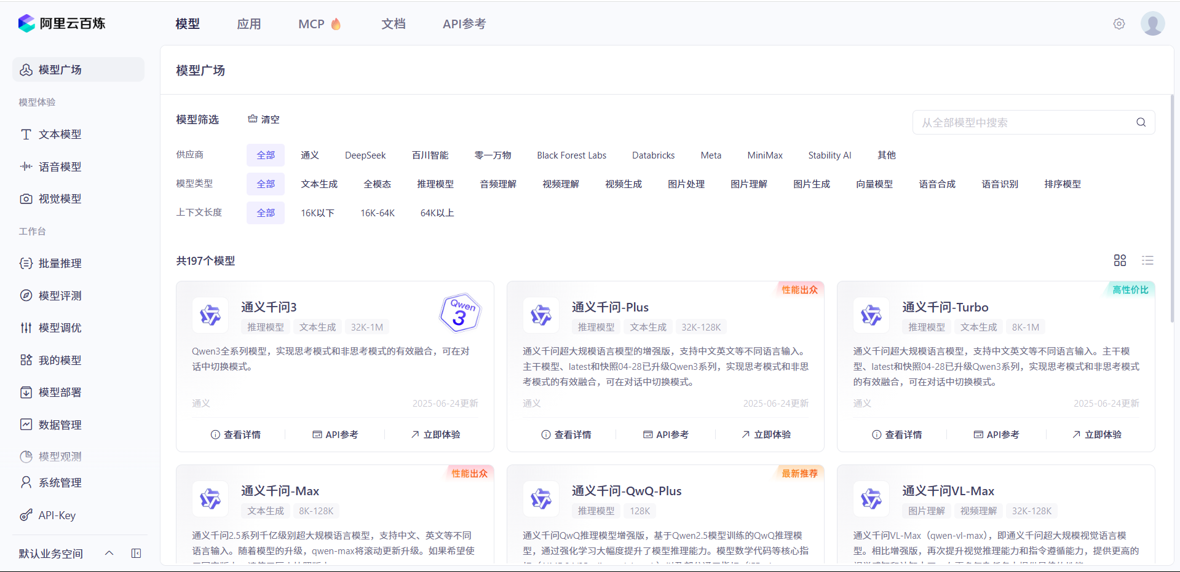The image size is (1180, 572).
Task: Open the user avatar profile icon
Action: 1152,23
